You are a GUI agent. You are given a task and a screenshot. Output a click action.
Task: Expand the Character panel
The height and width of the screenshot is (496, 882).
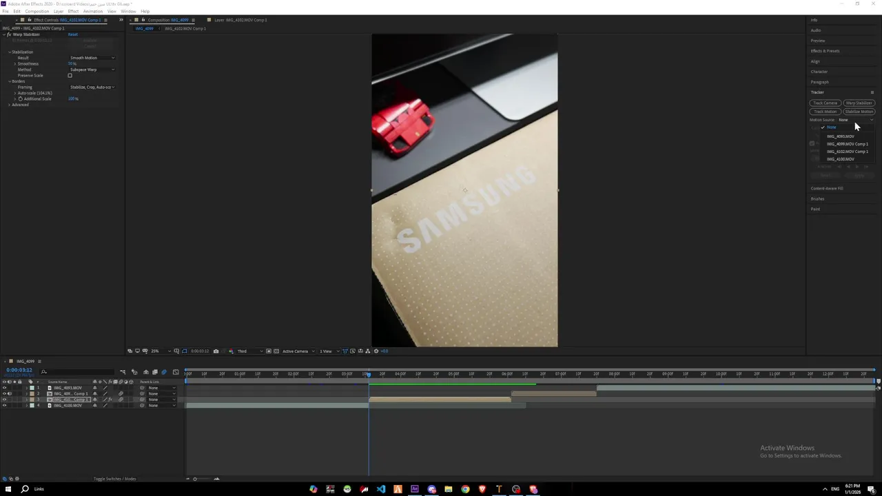pyautogui.click(x=819, y=72)
